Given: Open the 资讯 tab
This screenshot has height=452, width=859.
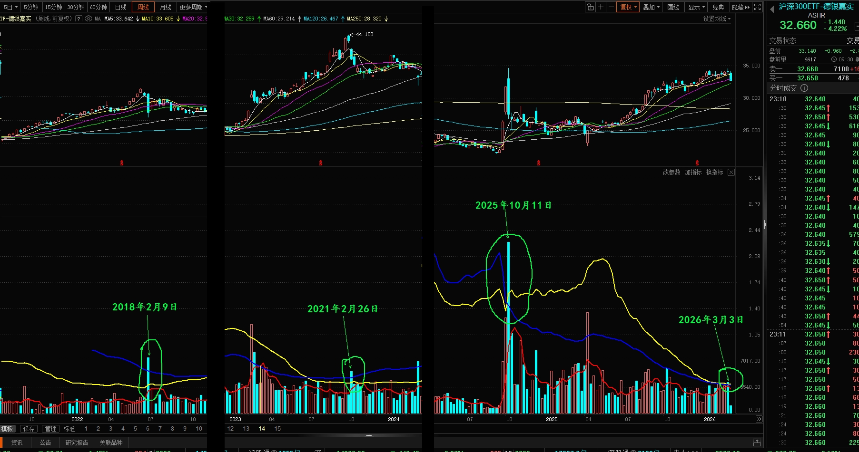Looking at the screenshot, I should pos(17,442).
